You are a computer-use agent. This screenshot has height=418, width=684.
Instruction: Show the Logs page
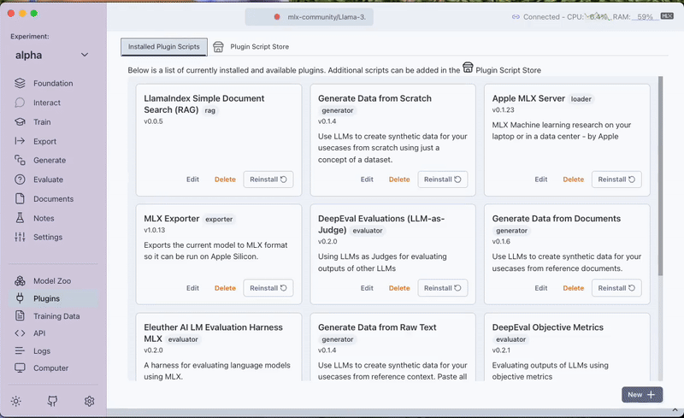click(43, 351)
